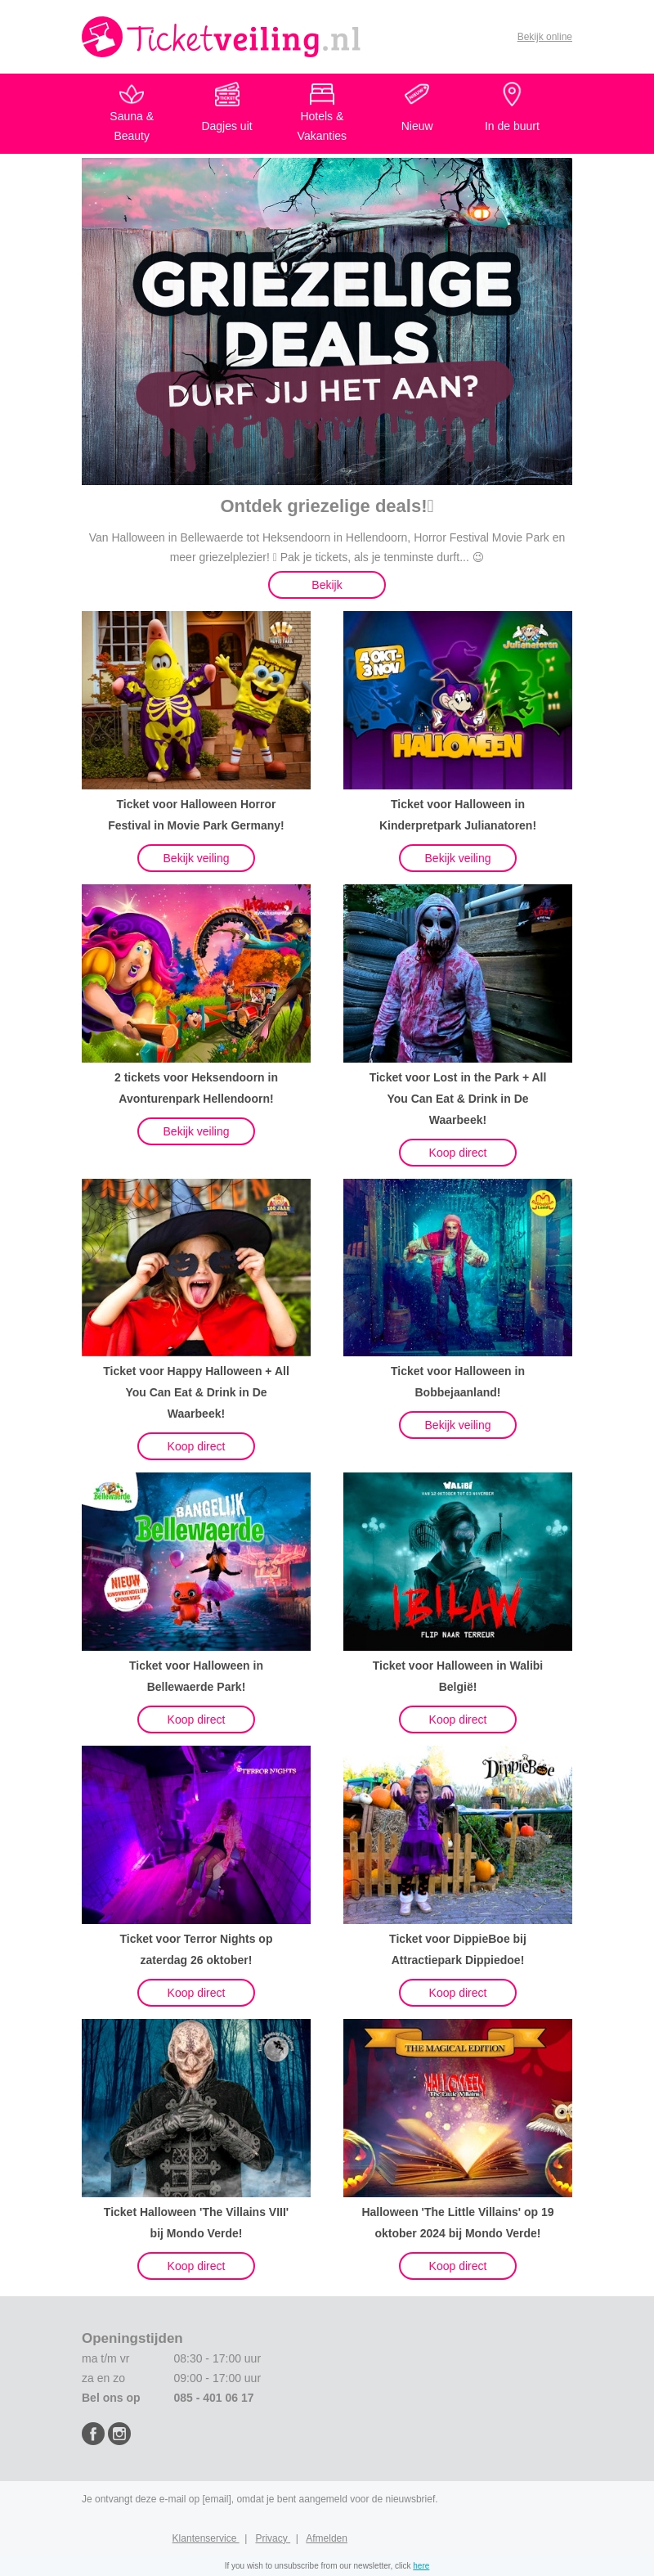This screenshot has width=654, height=2576.
Task: Unsubscribe via the Afmelden link
Action: coord(326,2537)
